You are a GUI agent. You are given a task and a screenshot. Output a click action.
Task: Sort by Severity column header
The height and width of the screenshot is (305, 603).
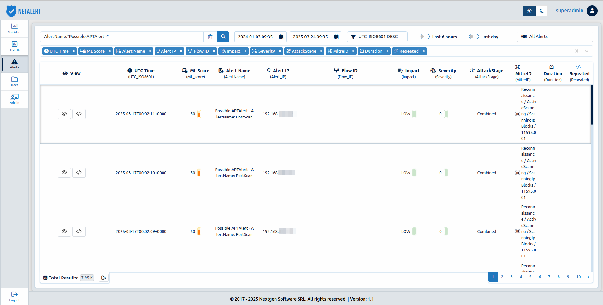[x=443, y=73]
